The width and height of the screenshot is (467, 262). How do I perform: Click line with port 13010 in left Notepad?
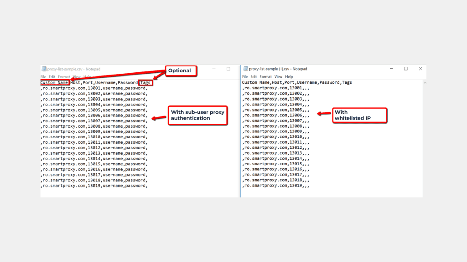94,137
